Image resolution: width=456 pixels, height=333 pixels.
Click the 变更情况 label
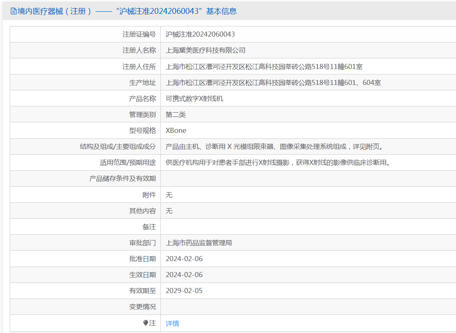coord(142,307)
